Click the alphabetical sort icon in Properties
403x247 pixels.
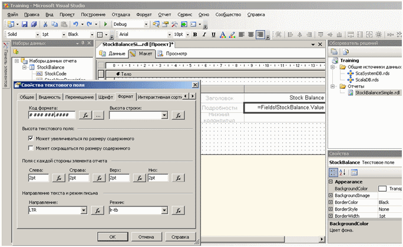pos(342,172)
